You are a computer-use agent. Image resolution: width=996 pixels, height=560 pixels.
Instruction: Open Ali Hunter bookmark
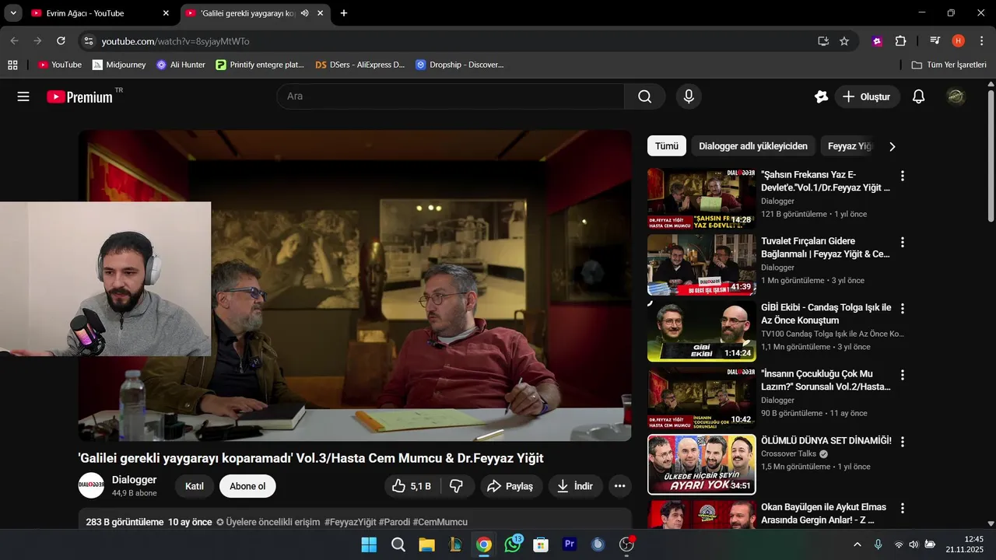click(181, 65)
